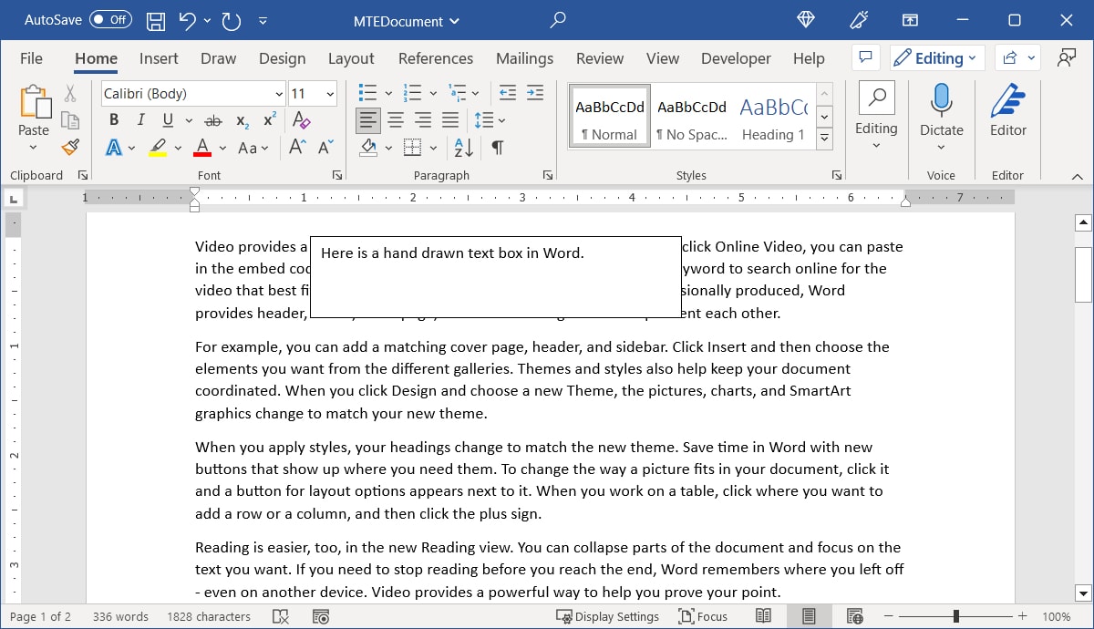
Task: Open the font size dropdown
Action: coord(330,93)
